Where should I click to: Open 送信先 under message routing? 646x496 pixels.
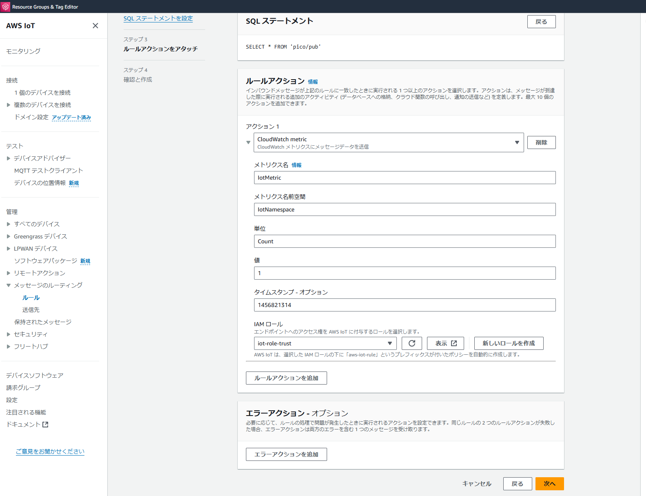pyautogui.click(x=31, y=310)
